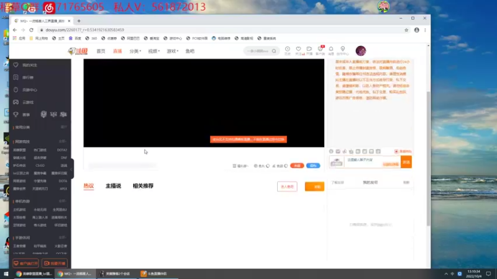
Task: Collapse the sidebar with the arrow handle
Action: (72, 169)
